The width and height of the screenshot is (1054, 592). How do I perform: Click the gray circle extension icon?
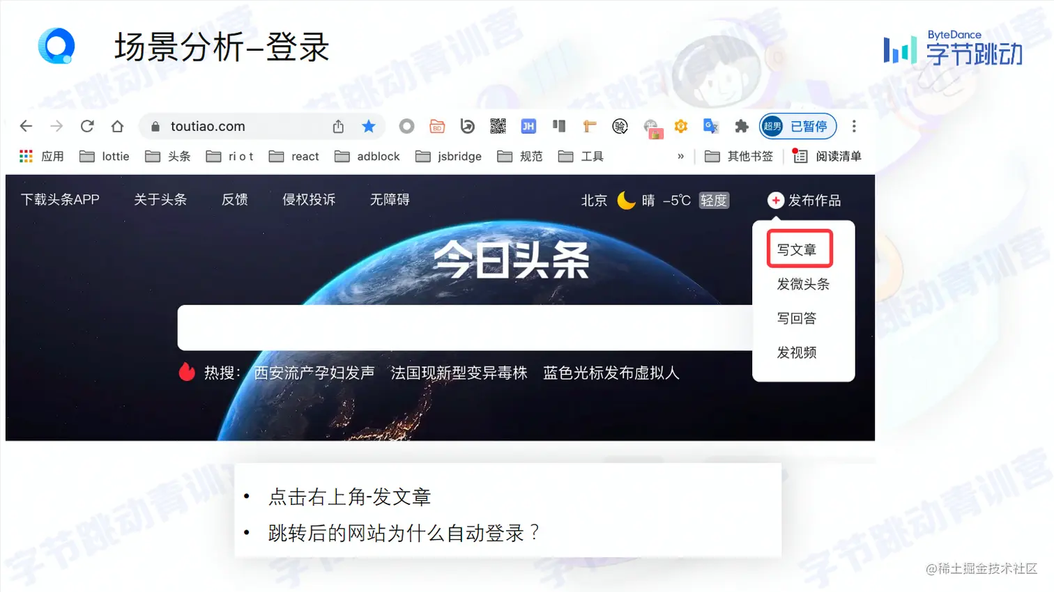(406, 126)
